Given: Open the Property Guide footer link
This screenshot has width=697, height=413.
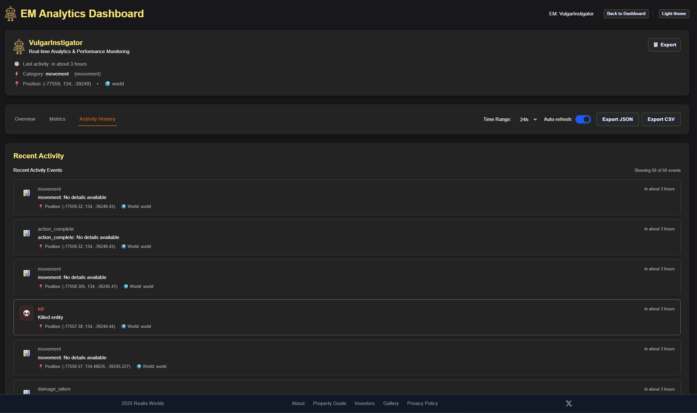Looking at the screenshot, I should [x=329, y=403].
